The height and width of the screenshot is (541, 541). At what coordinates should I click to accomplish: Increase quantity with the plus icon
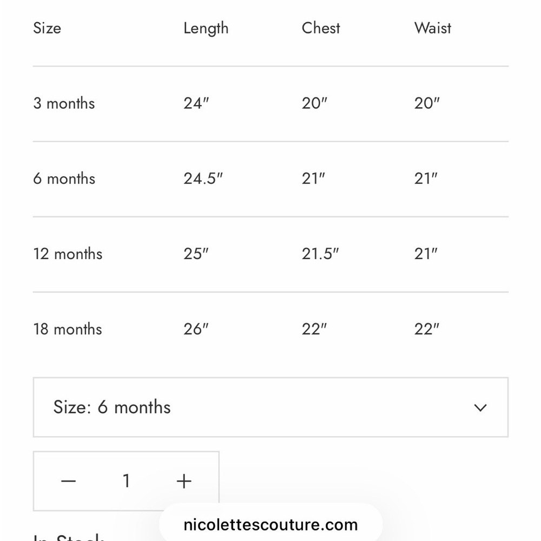click(184, 481)
